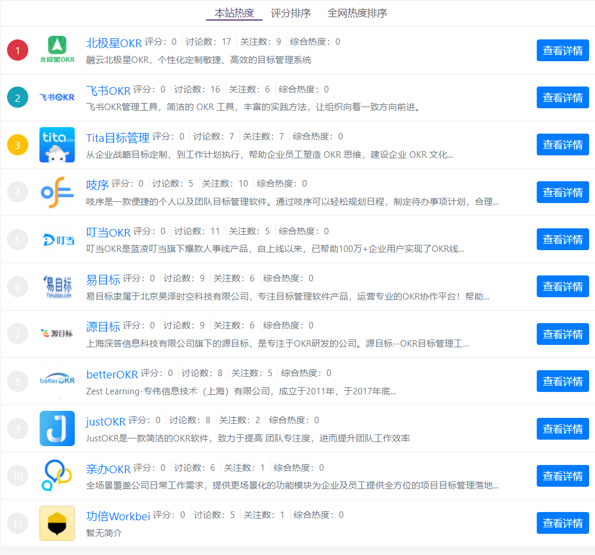595x555 pixels.
Task: Switch to the 全网热度排序 tab
Action: [357, 14]
